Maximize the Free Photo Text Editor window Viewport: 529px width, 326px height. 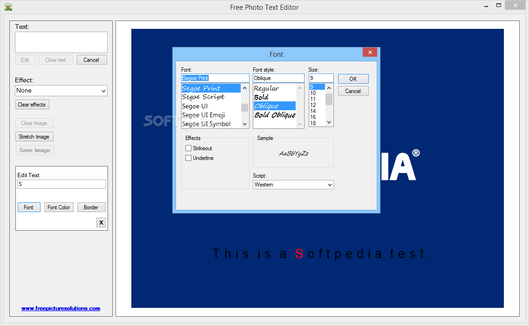(499, 6)
